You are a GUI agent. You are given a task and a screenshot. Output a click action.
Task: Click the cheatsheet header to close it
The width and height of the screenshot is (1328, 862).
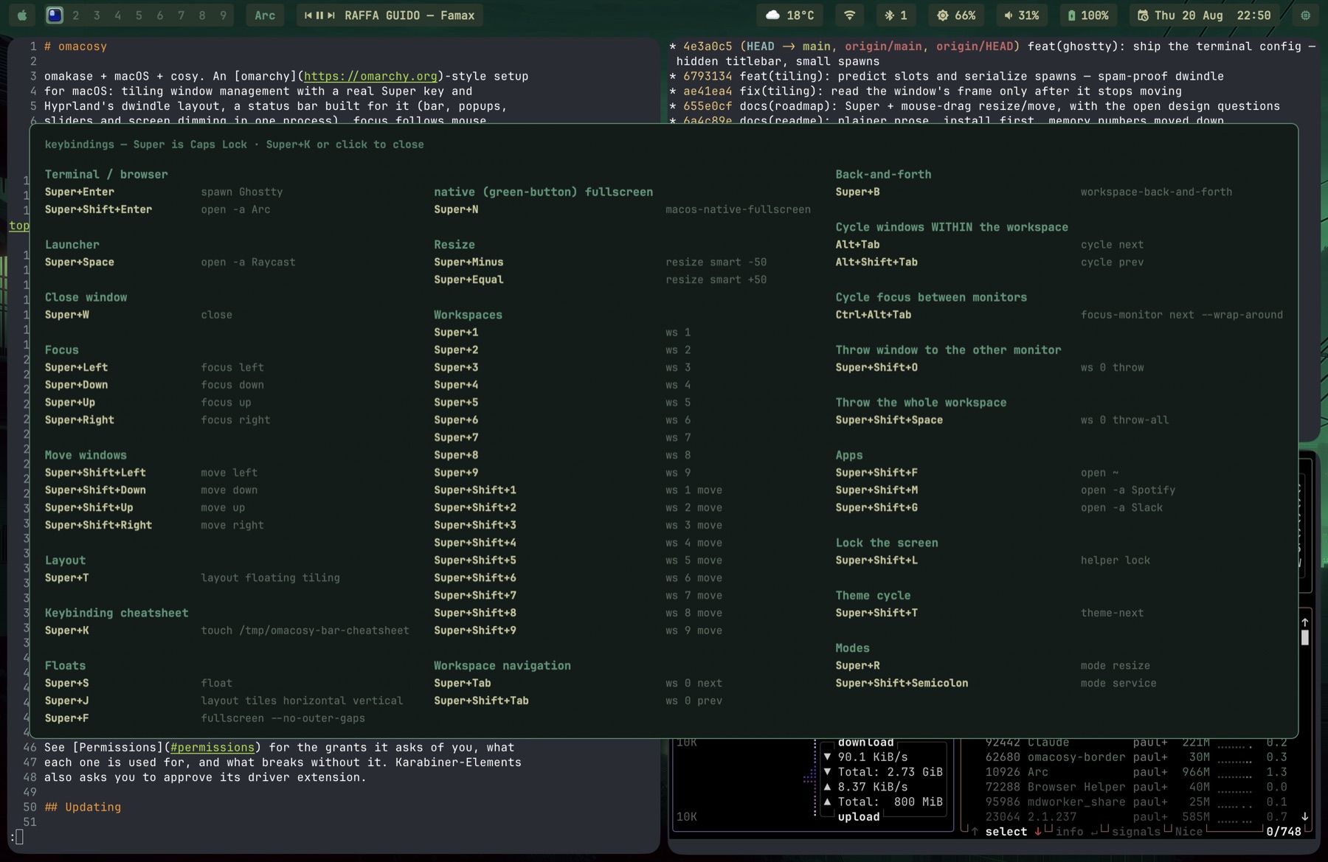click(x=234, y=145)
